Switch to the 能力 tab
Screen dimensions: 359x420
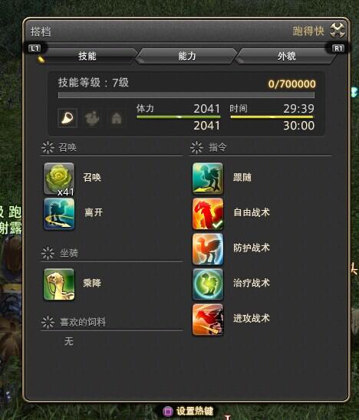click(186, 56)
